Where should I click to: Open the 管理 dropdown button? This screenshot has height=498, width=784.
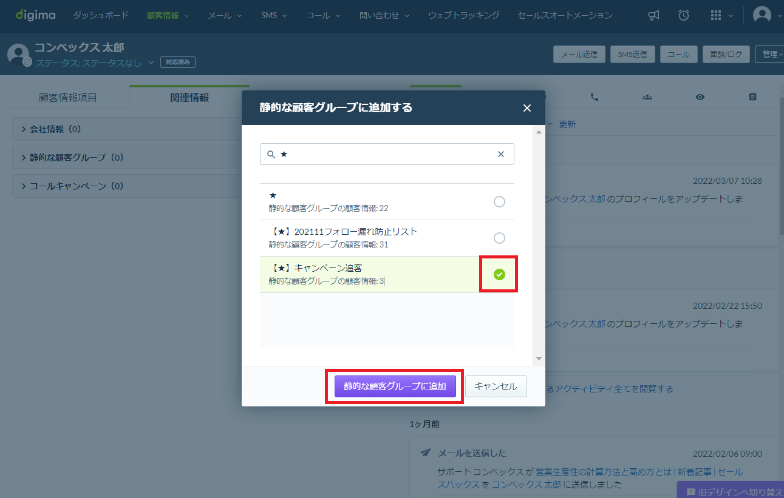pos(770,55)
